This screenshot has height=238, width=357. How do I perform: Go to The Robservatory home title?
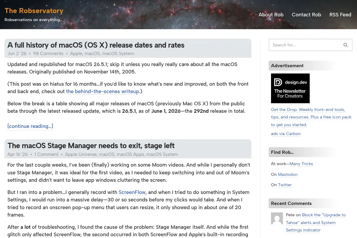tap(34, 11)
